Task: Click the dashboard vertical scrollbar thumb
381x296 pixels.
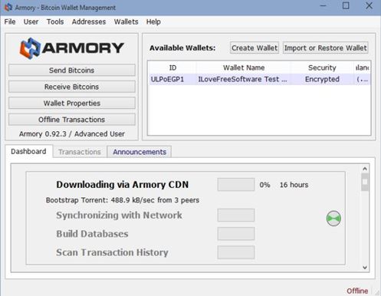Action: (x=365, y=182)
